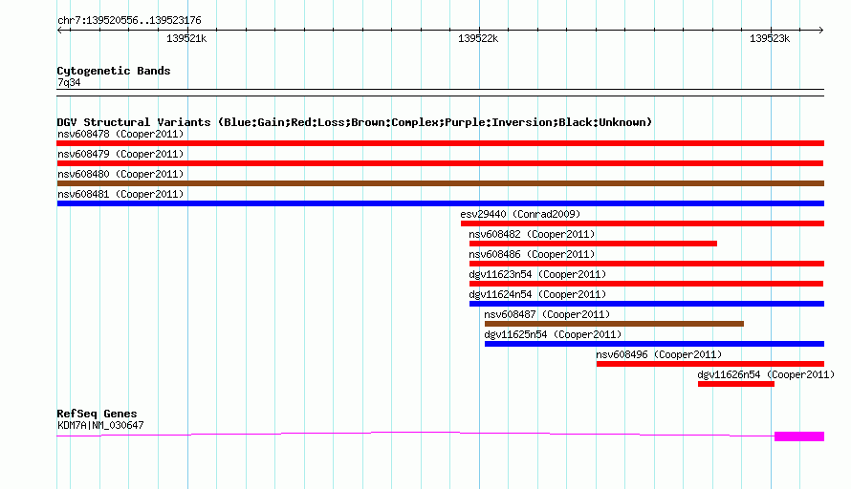Viewport: 851px width, 489px height.
Task: Click the red nsv608479 variant bar
Action: coord(440,163)
